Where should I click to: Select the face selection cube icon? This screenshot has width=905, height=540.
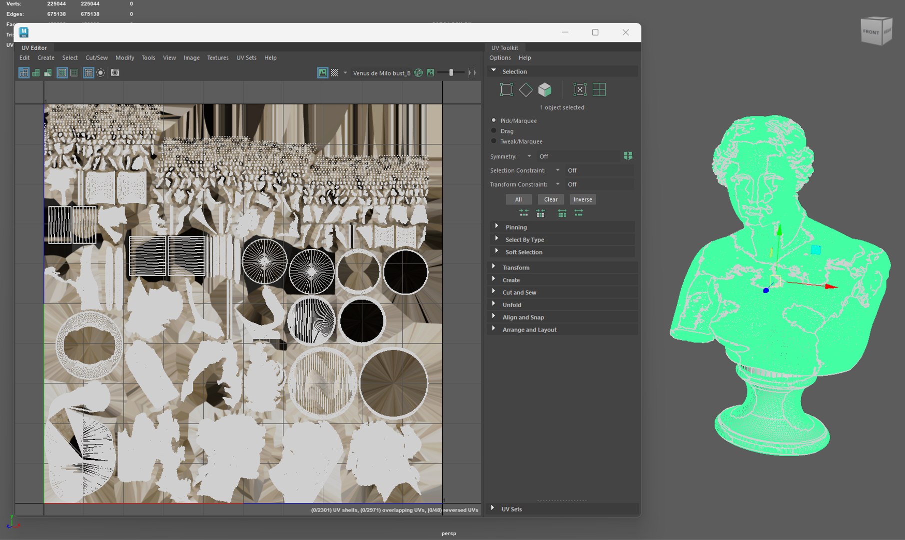pyautogui.click(x=545, y=90)
